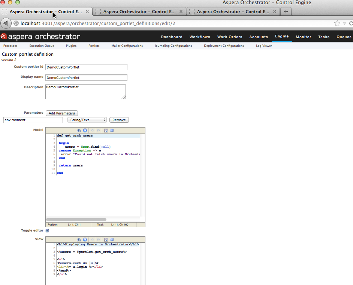Click 'rescue Exception => e' line in Model
Screen dimensions: 353x285
tap(80, 151)
